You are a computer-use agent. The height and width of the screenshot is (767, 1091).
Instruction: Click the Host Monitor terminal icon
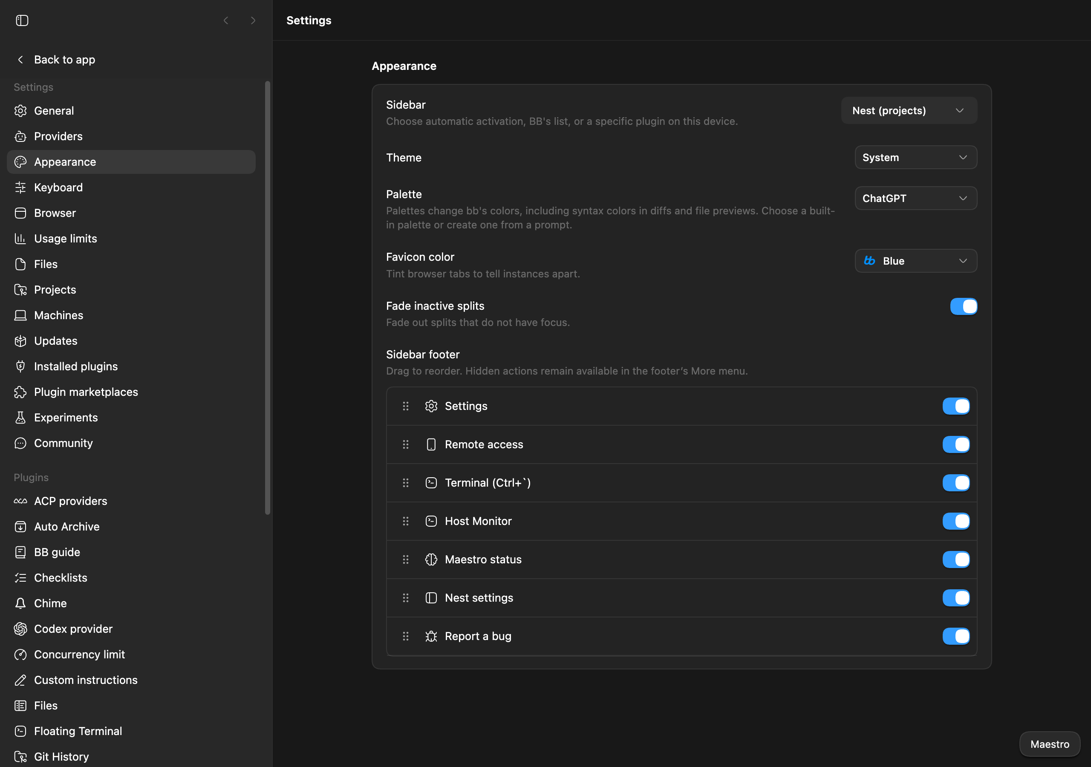[431, 521]
